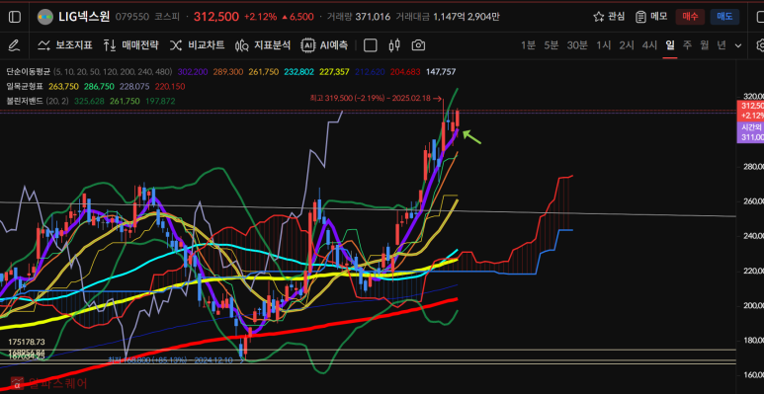The width and height of the screenshot is (764, 394).
Task: Click the 볼린저밴드 indicator label
Action: pos(25,102)
